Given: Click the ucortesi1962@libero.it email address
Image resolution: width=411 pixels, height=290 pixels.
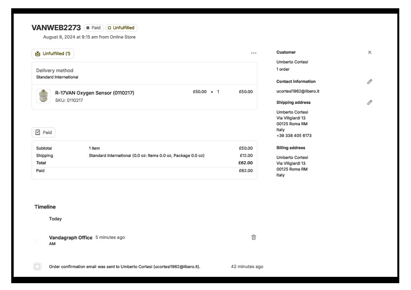Looking at the screenshot, I should (x=298, y=91).
